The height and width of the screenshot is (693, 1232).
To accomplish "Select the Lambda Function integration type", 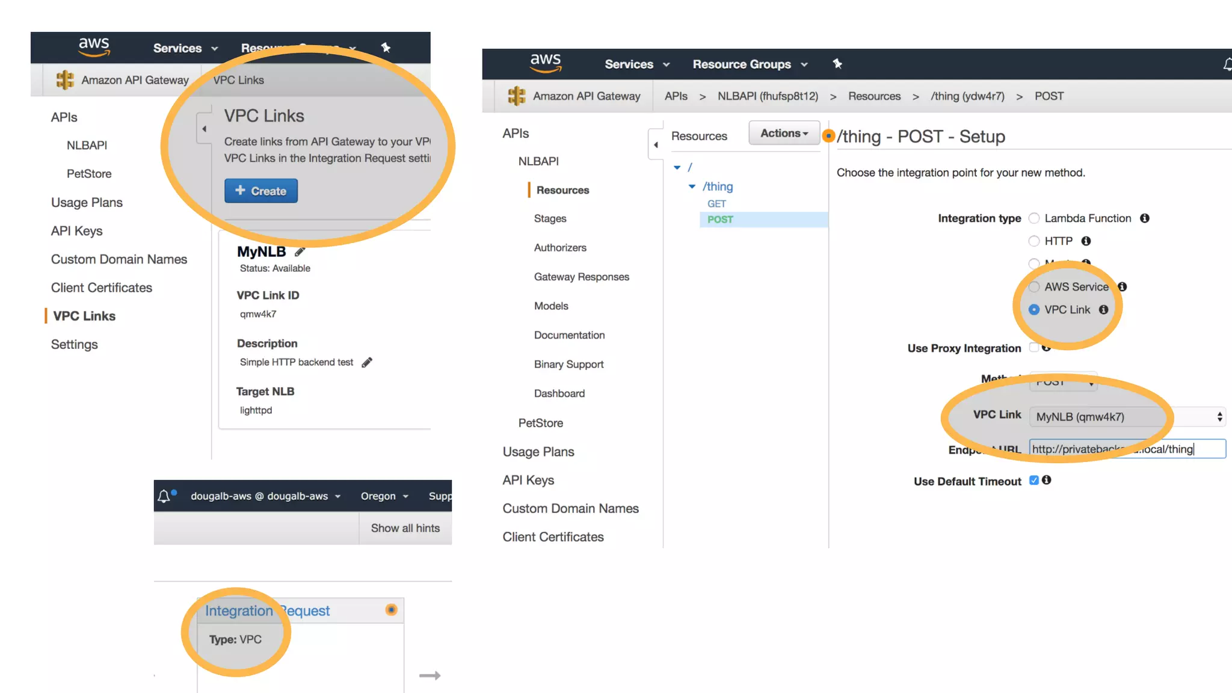I will click(x=1034, y=218).
